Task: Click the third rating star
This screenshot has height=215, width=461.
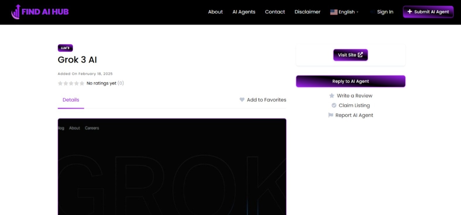Action: [x=71, y=83]
